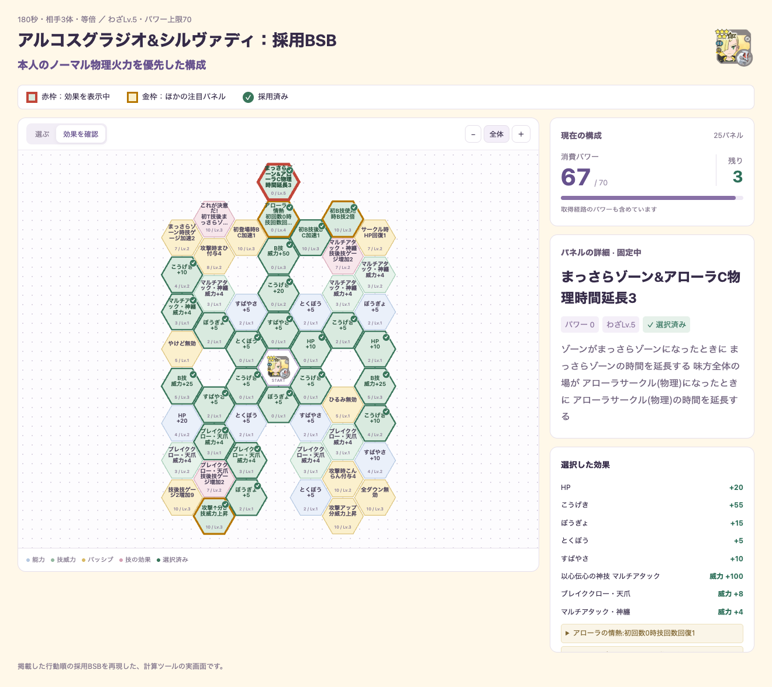Select the 初登場時B C加速1 tile
772x687 pixels.
click(x=246, y=238)
